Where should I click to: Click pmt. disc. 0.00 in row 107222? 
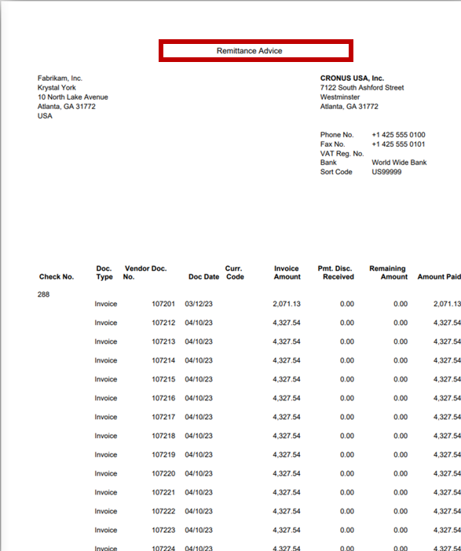(347, 511)
